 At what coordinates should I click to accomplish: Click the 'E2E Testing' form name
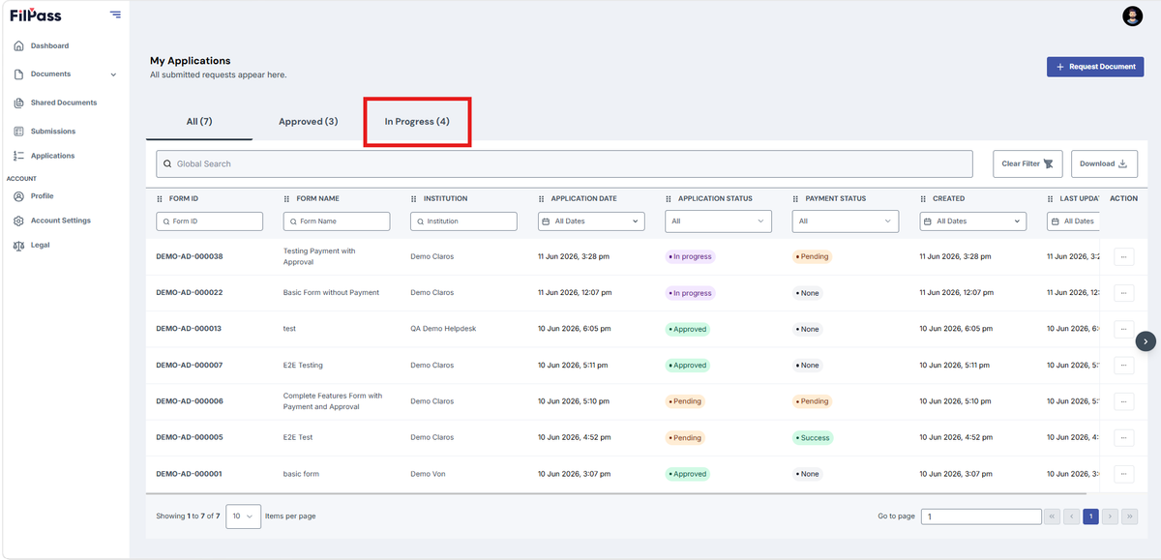coord(303,366)
